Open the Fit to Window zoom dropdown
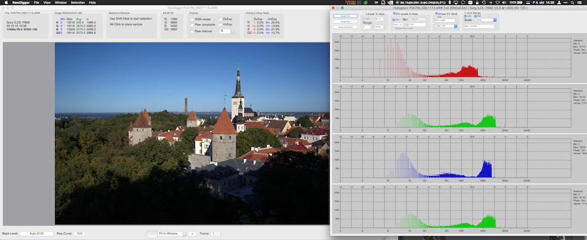587x240 pixels. click(x=172, y=234)
